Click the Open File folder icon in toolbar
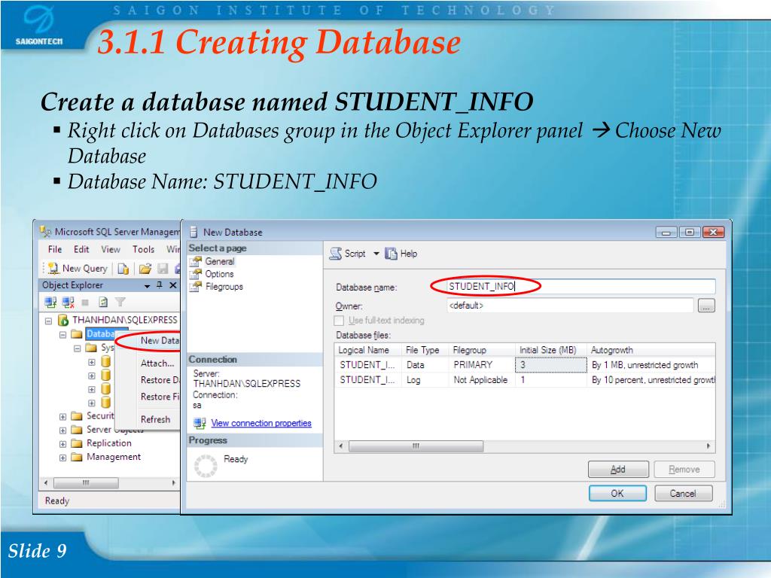The image size is (771, 578). point(145,269)
